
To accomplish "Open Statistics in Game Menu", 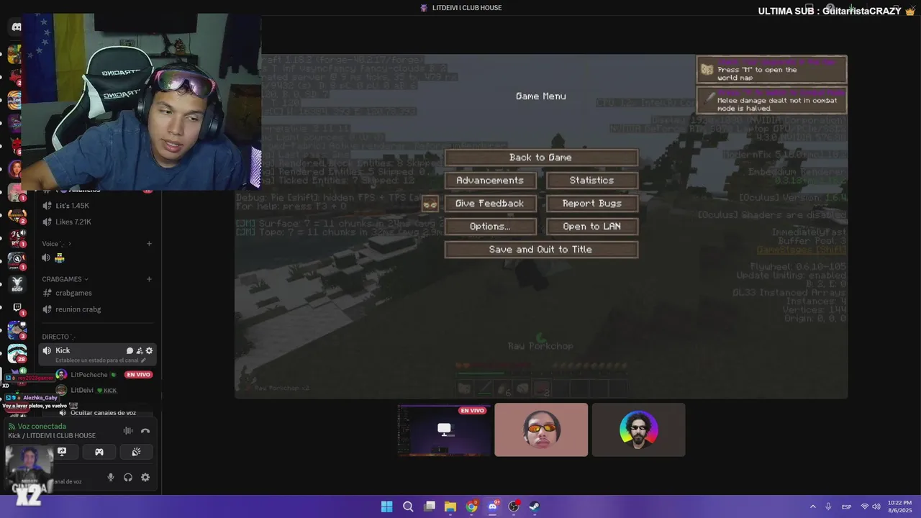I will tap(592, 181).
